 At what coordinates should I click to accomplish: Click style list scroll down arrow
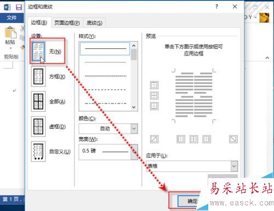click(134, 107)
